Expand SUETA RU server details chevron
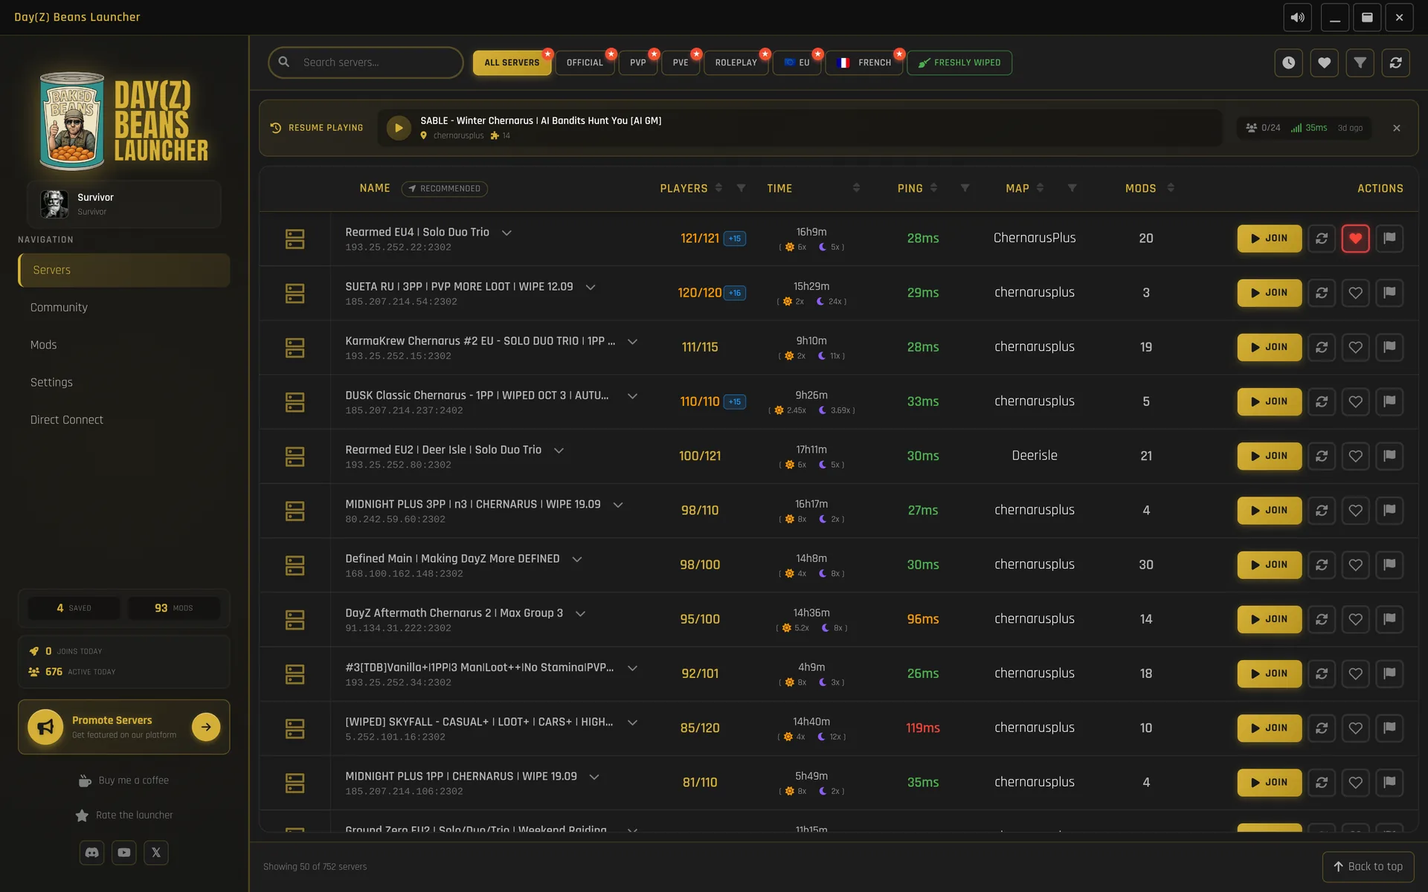The image size is (1428, 892). click(591, 287)
